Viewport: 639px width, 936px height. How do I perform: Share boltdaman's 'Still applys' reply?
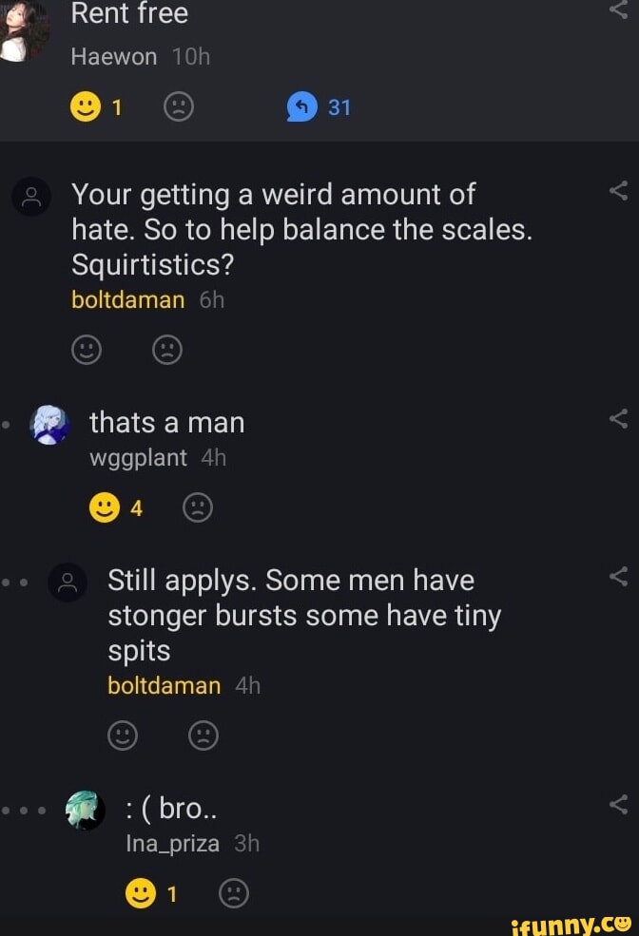(x=619, y=575)
